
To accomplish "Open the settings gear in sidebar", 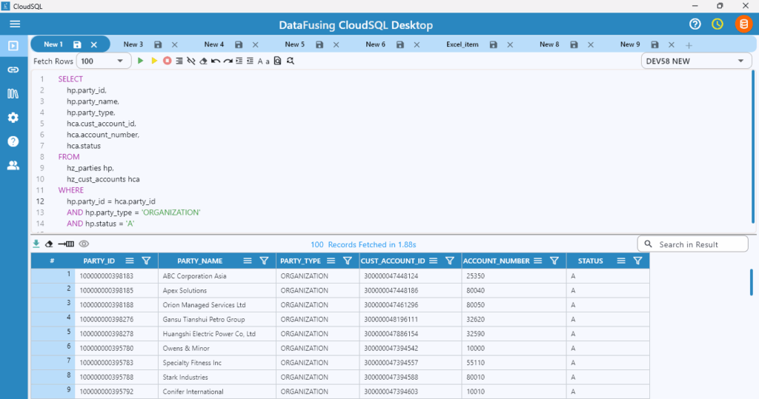I will pyautogui.click(x=13, y=118).
